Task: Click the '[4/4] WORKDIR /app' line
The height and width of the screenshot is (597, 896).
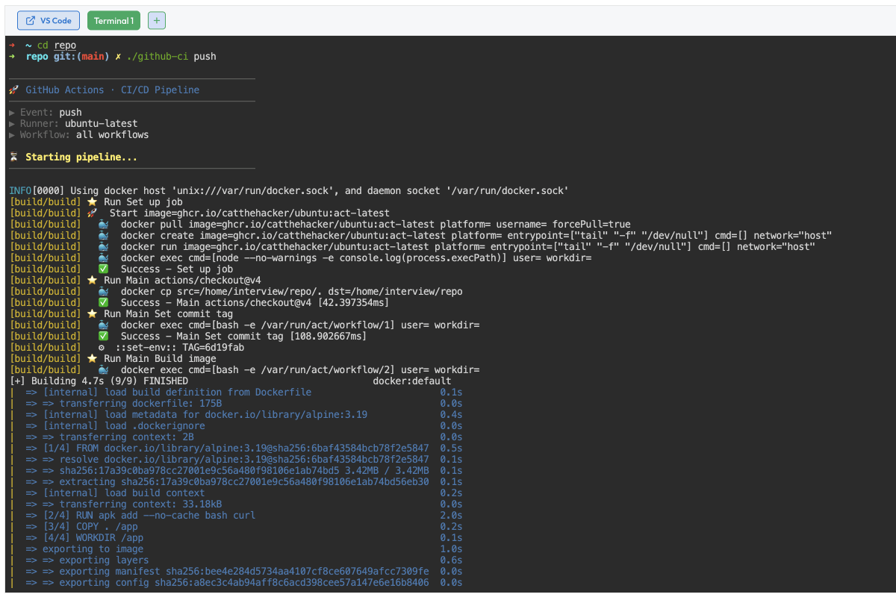Action: pyautogui.click(x=235, y=538)
